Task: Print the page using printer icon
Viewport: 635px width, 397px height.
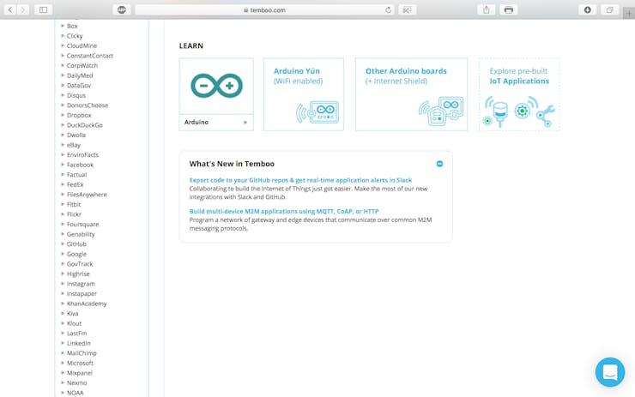Action: (509, 9)
